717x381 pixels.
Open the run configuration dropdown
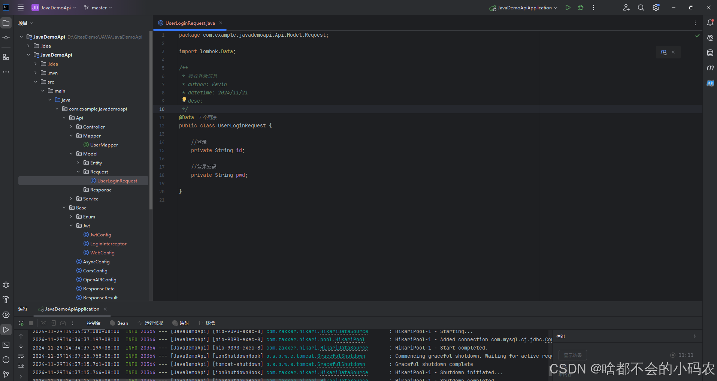524,7
